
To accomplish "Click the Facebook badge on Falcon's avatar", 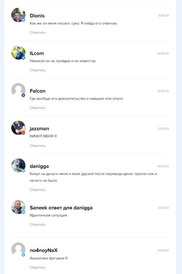I will (x=23, y=95).
